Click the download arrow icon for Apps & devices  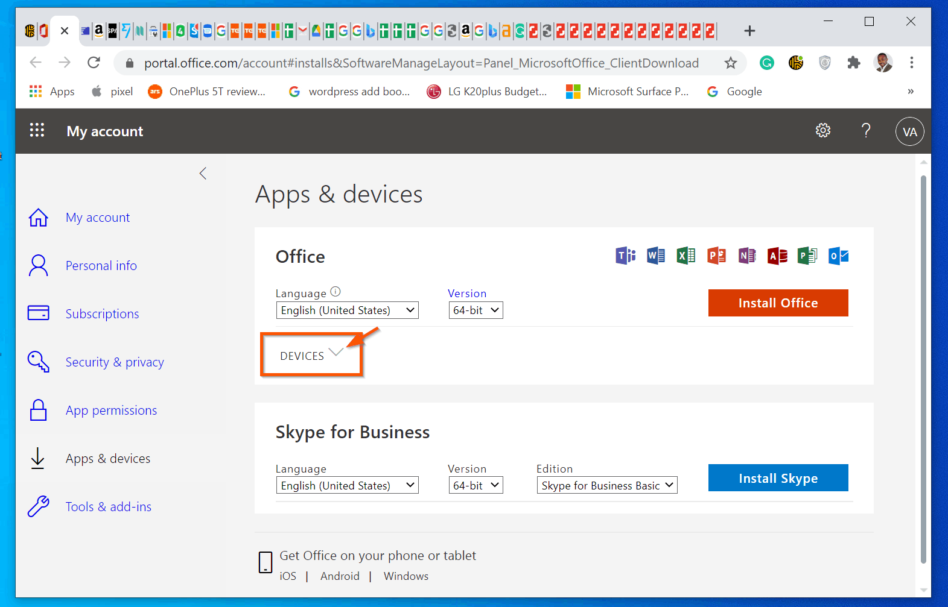pos(37,458)
